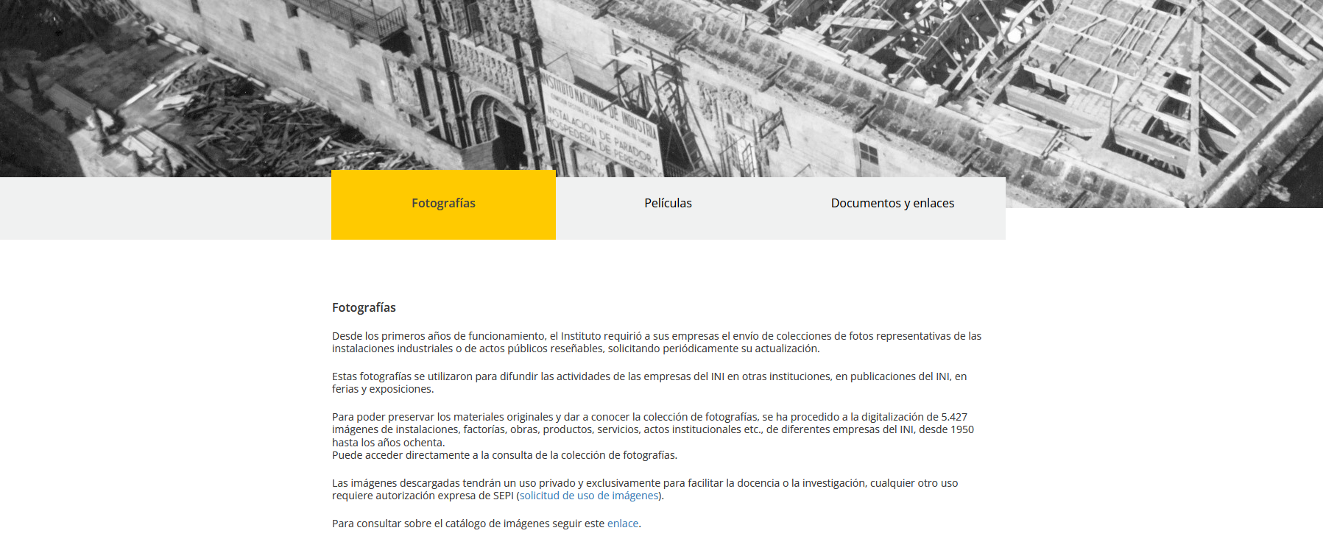1323x550 pixels.
Task: Click the paragraph beginning 'Para poder preservar'
Action: [652, 429]
